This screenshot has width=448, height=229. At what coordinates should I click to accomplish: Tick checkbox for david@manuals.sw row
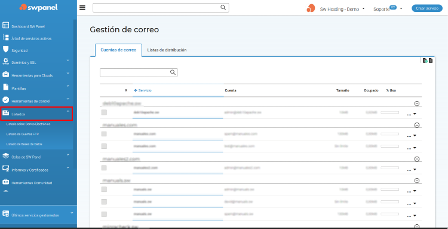pyautogui.click(x=104, y=201)
